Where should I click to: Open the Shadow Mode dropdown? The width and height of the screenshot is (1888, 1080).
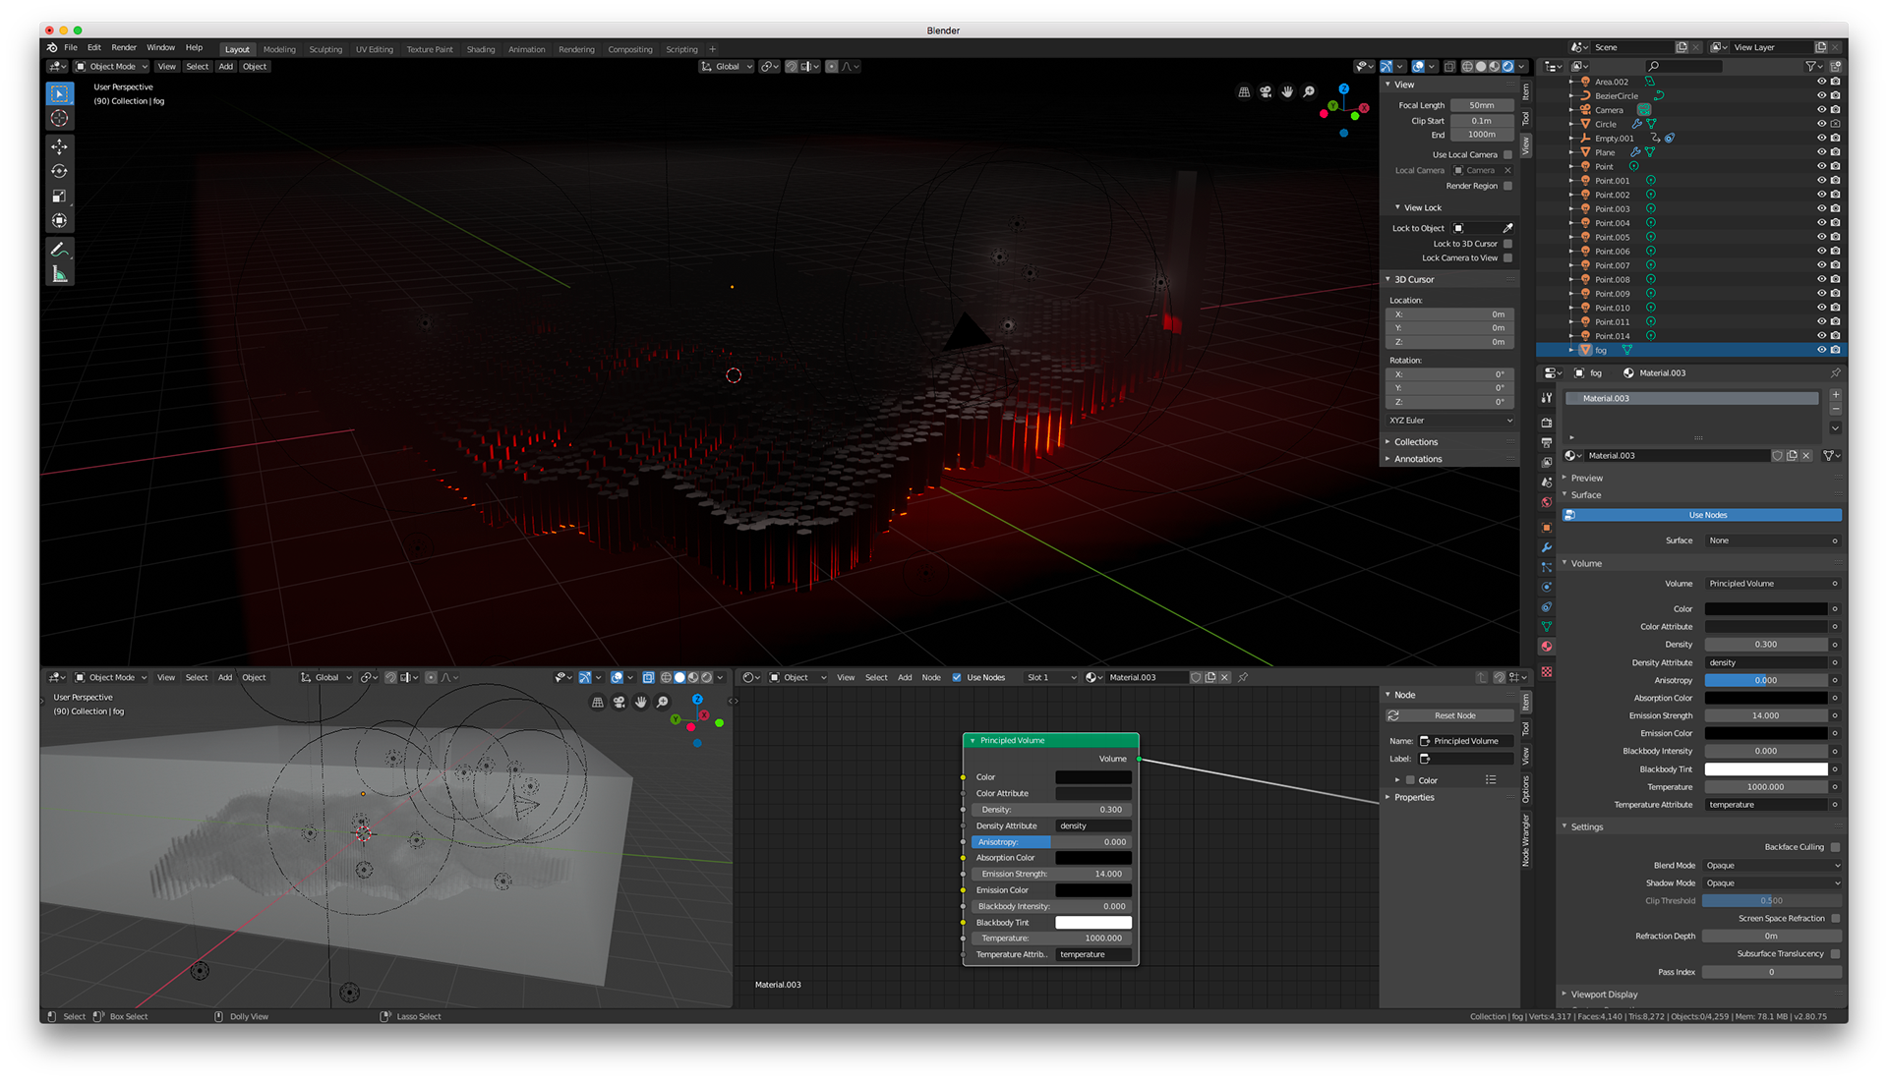coord(1771,883)
